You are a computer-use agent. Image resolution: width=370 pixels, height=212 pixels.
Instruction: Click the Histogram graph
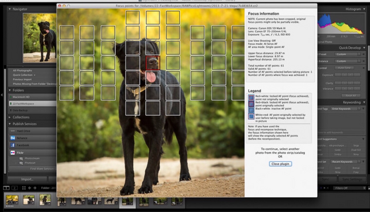341,24
